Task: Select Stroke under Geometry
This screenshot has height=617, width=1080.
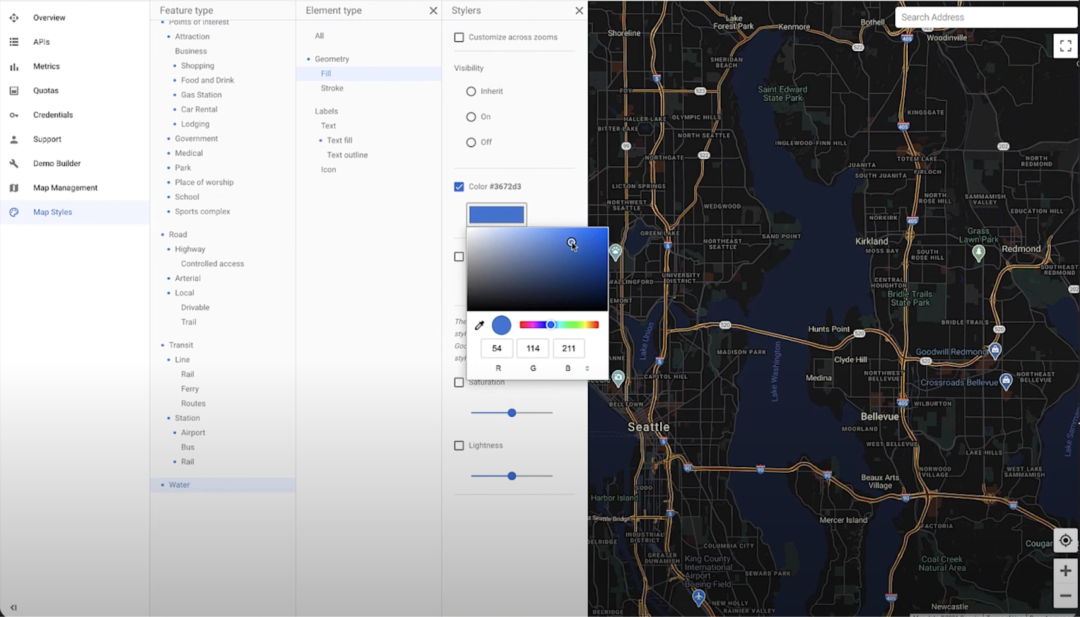Action: pyautogui.click(x=332, y=88)
